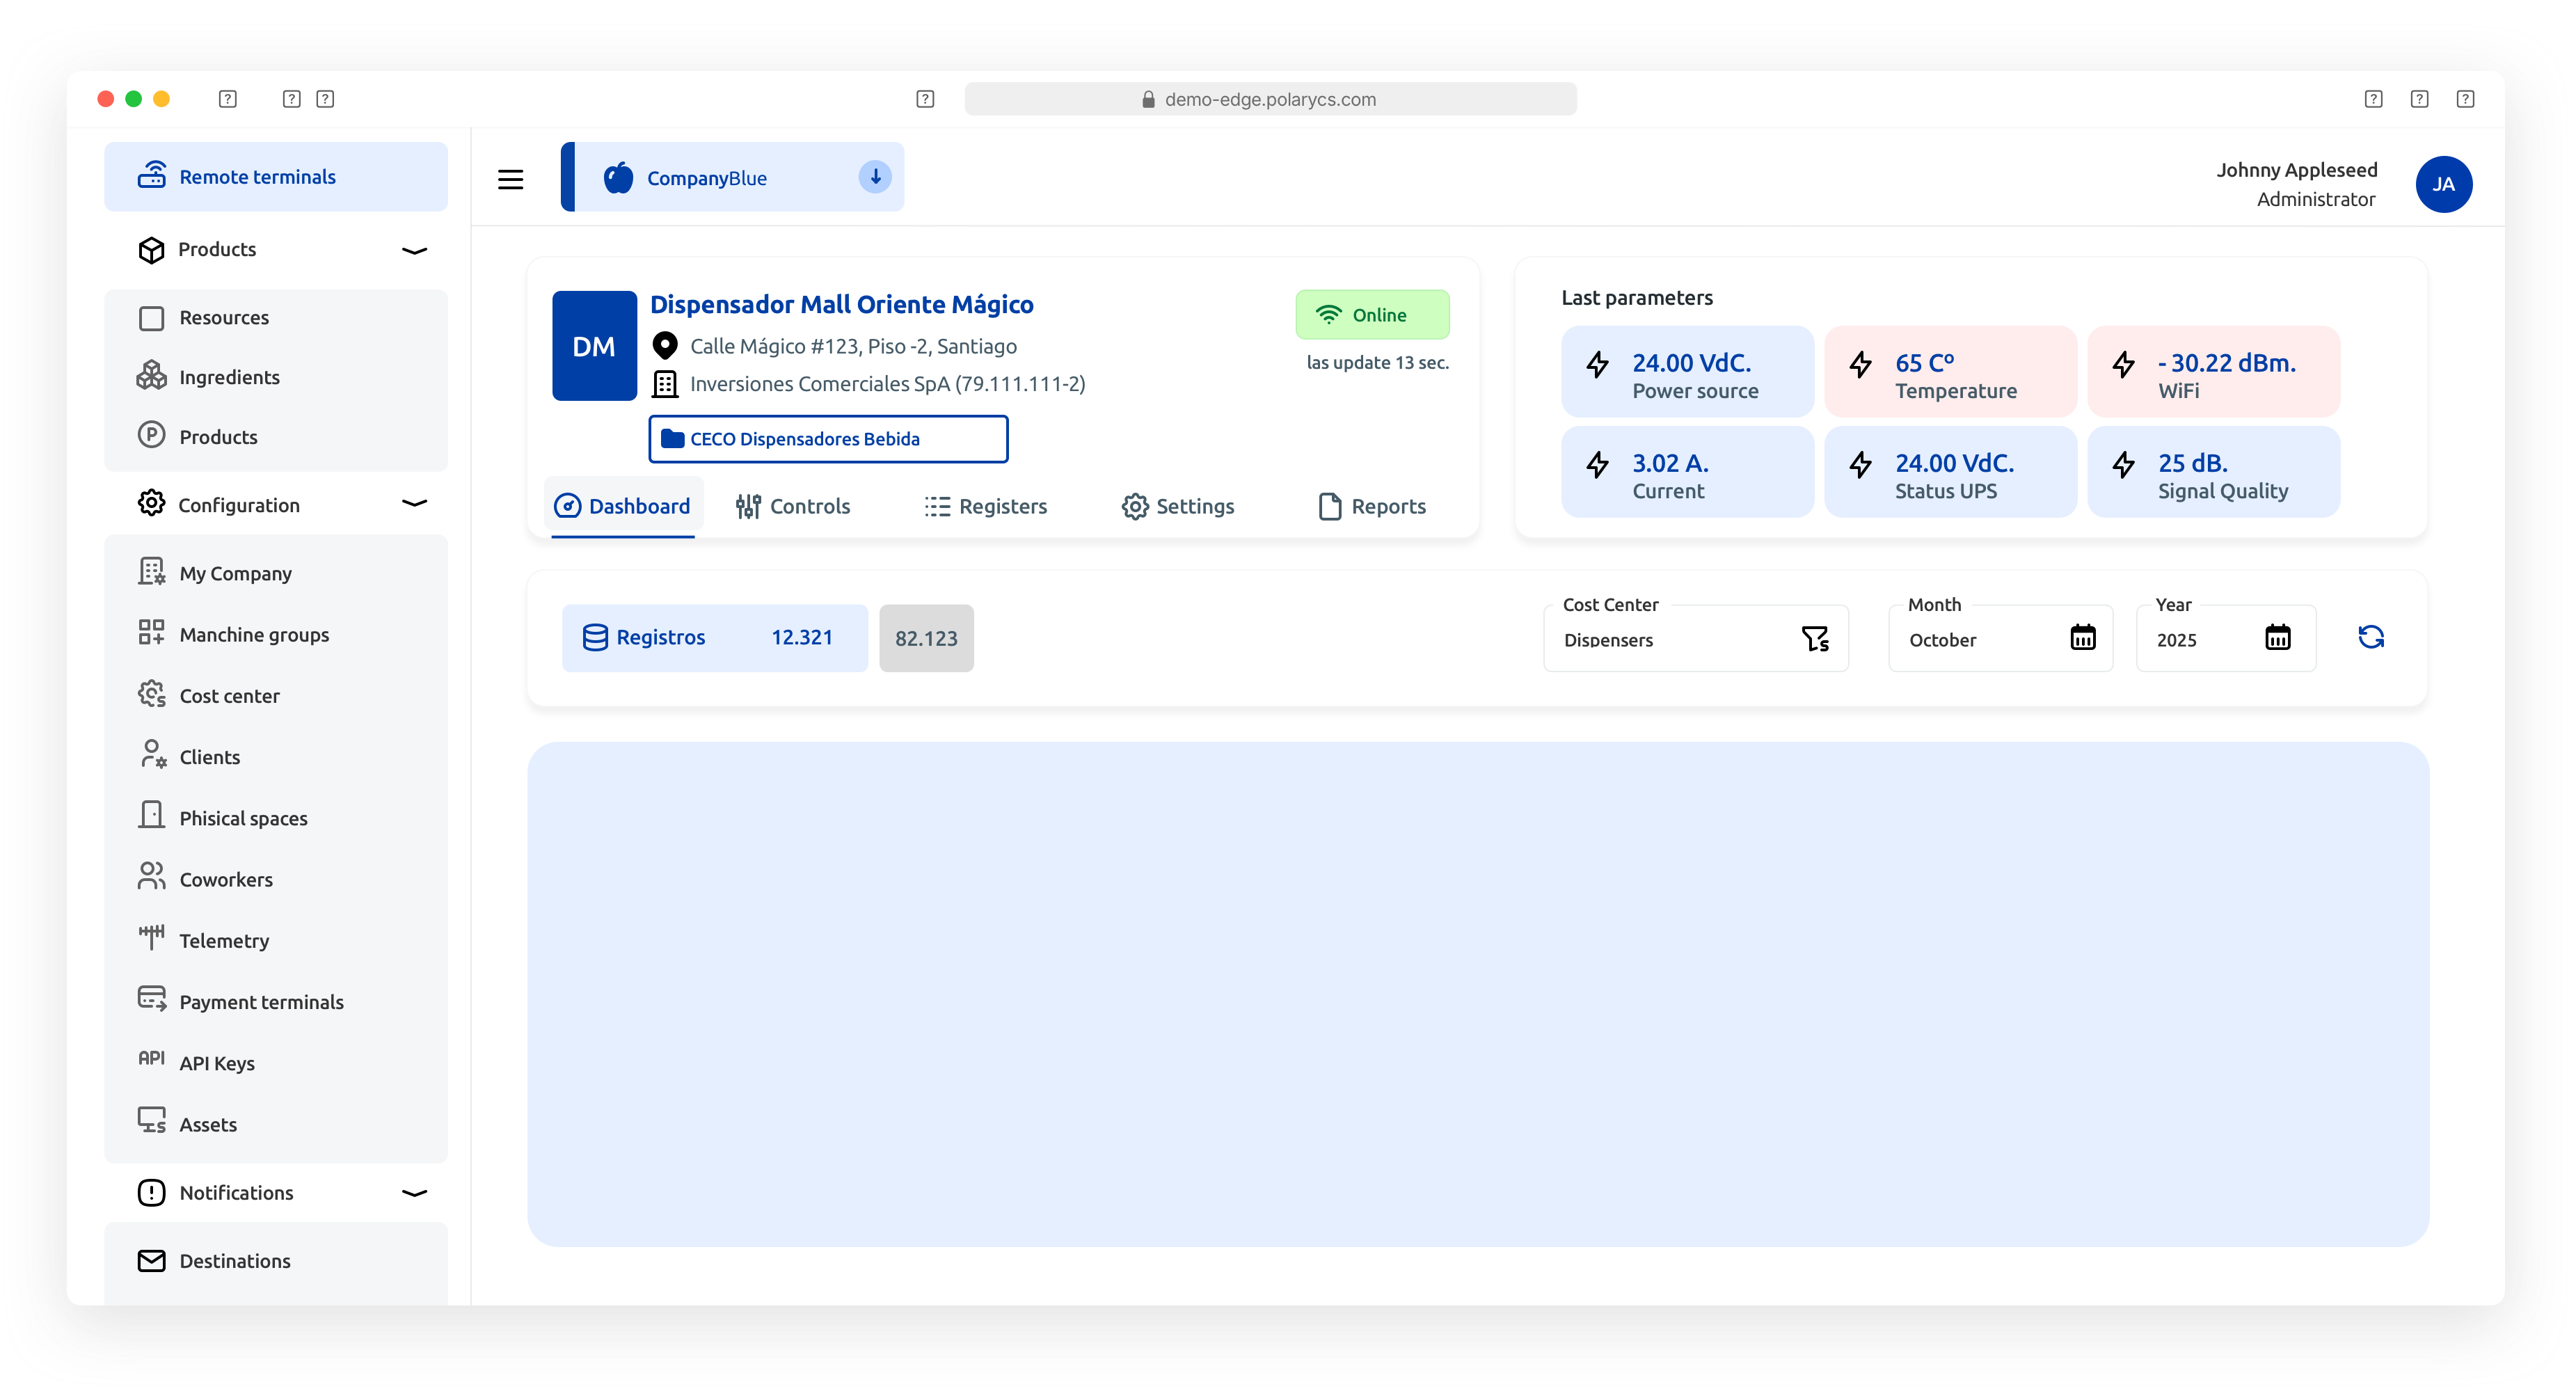The width and height of the screenshot is (2576, 1389).
Task: Switch to the Controls tab
Action: 792,506
